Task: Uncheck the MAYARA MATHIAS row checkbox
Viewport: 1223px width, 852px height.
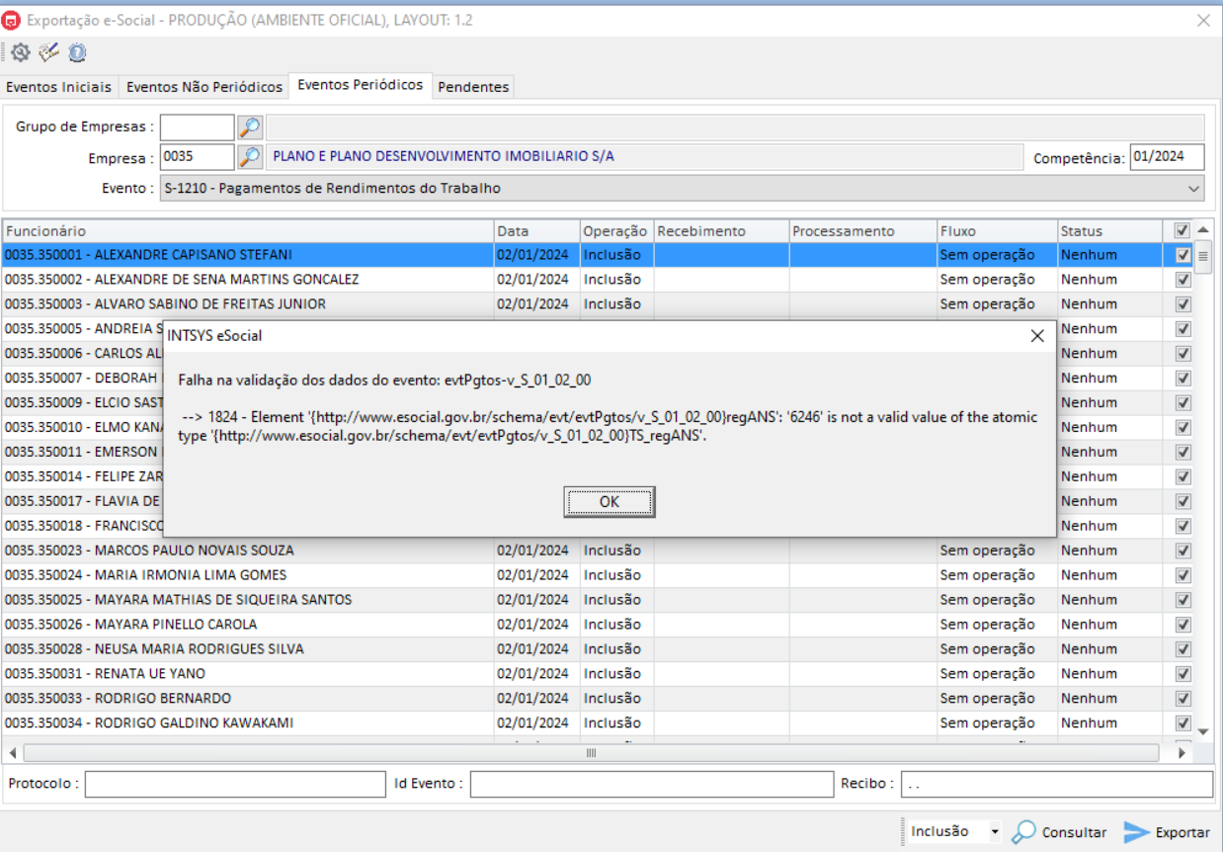Action: (x=1183, y=600)
